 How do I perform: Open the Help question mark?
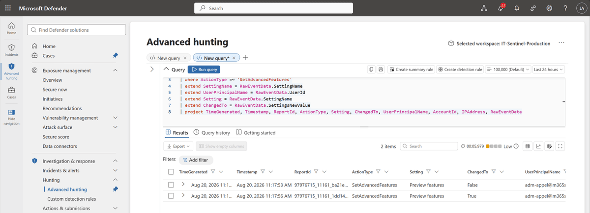tap(565, 8)
